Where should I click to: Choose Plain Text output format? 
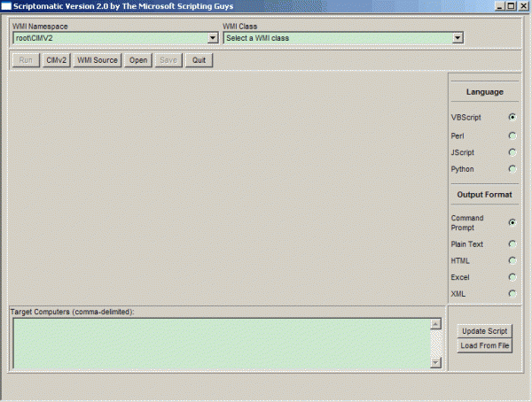pyautogui.click(x=512, y=244)
